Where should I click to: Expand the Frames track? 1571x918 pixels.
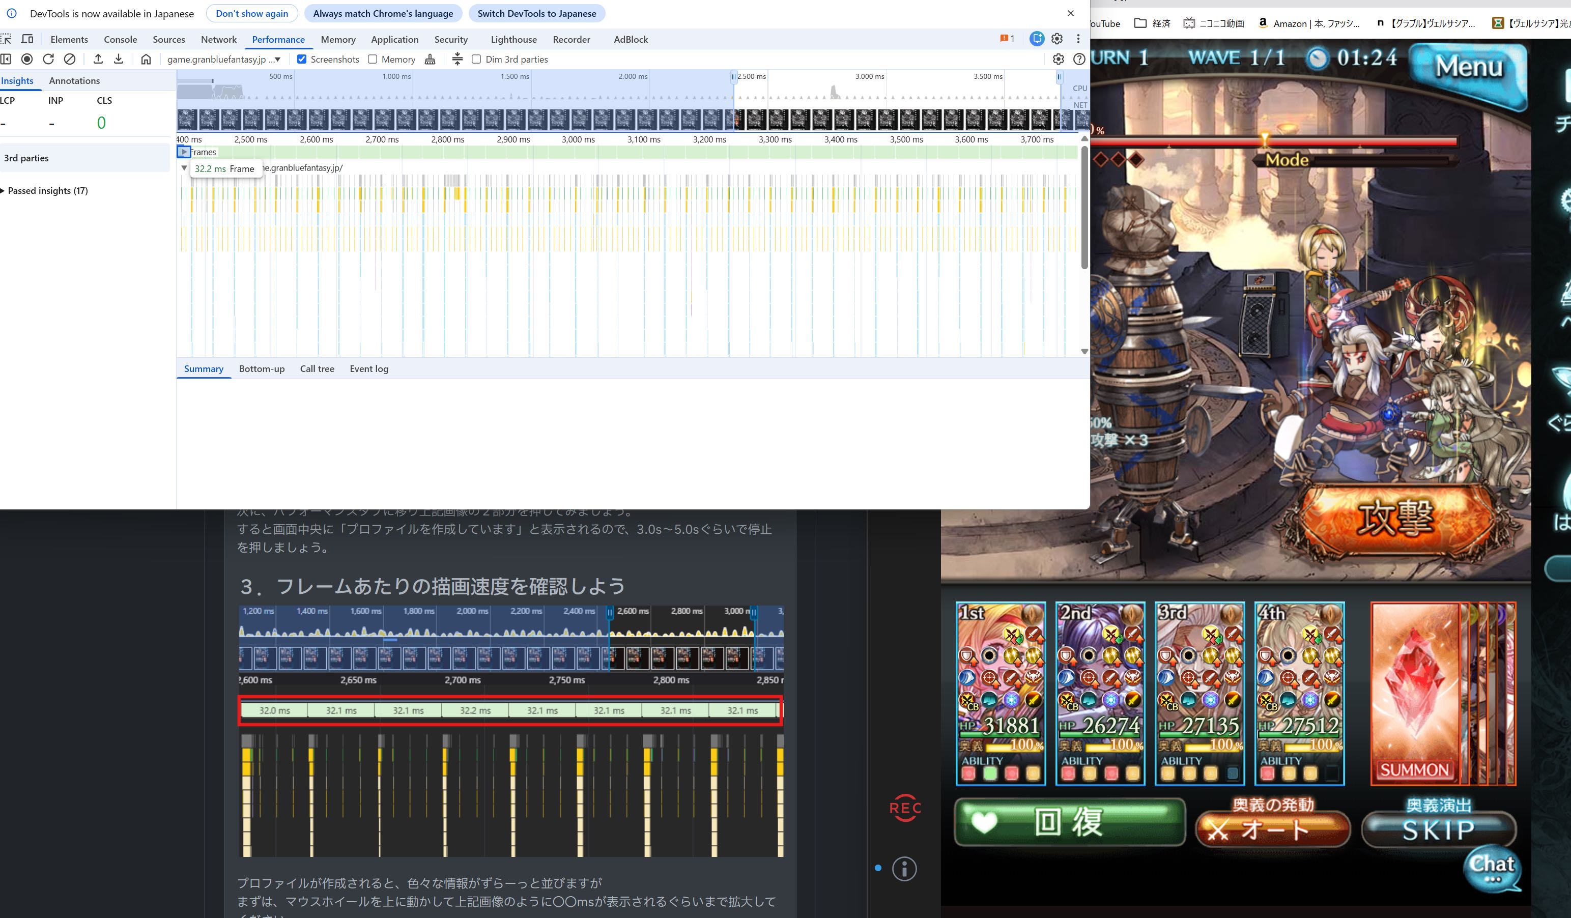click(183, 152)
